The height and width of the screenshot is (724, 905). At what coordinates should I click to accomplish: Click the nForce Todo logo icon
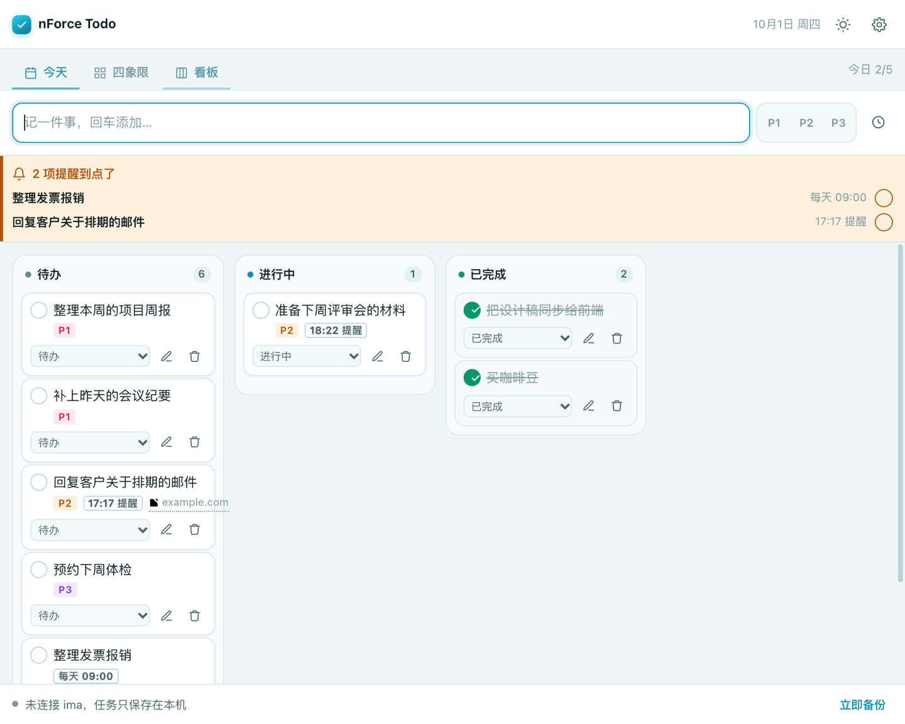tap(21, 25)
